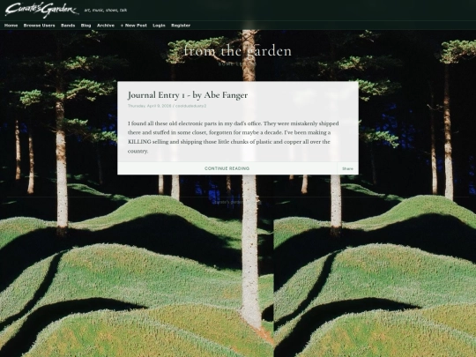476x357 pixels.
Task: Go to Browse Users page
Action: pos(39,26)
